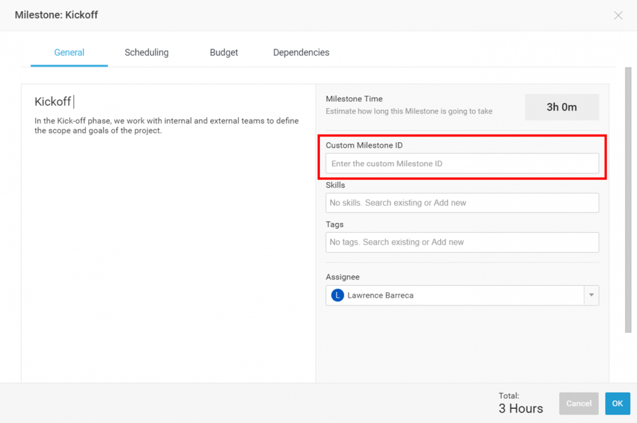Click the blue L avatar icon for the assignee

click(337, 296)
